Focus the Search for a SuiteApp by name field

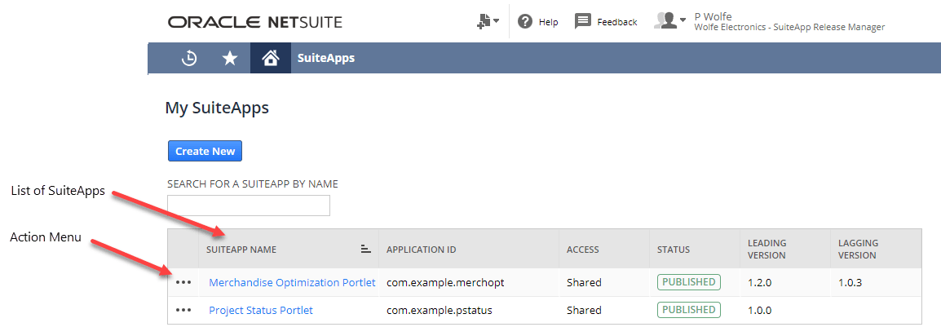point(249,206)
